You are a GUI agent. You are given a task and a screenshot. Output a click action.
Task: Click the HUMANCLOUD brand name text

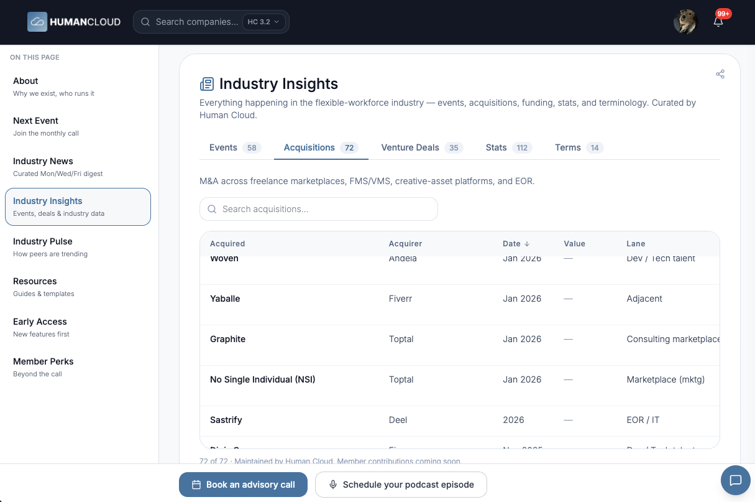(86, 22)
